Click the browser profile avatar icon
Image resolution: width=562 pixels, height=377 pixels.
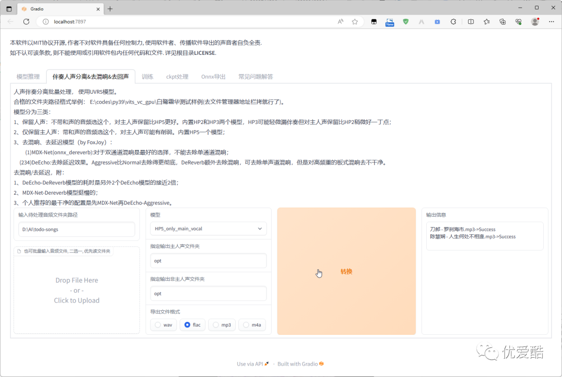pos(535,21)
